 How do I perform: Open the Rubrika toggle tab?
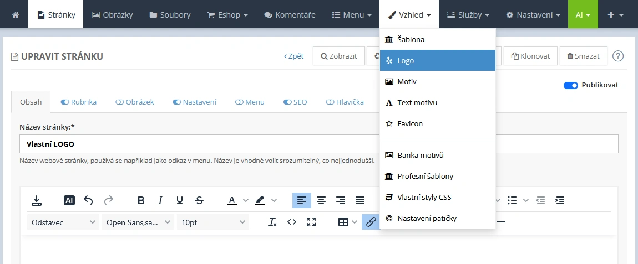(79, 102)
